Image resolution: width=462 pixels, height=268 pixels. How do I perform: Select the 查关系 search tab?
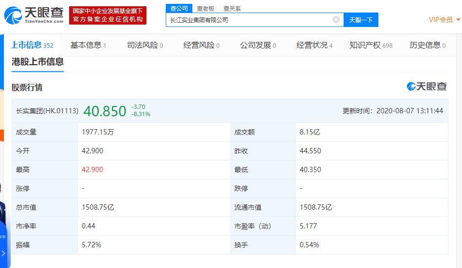tap(232, 9)
